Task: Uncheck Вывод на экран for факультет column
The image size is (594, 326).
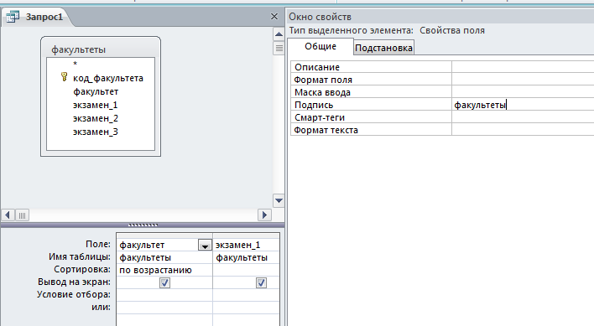Action: click(x=164, y=282)
